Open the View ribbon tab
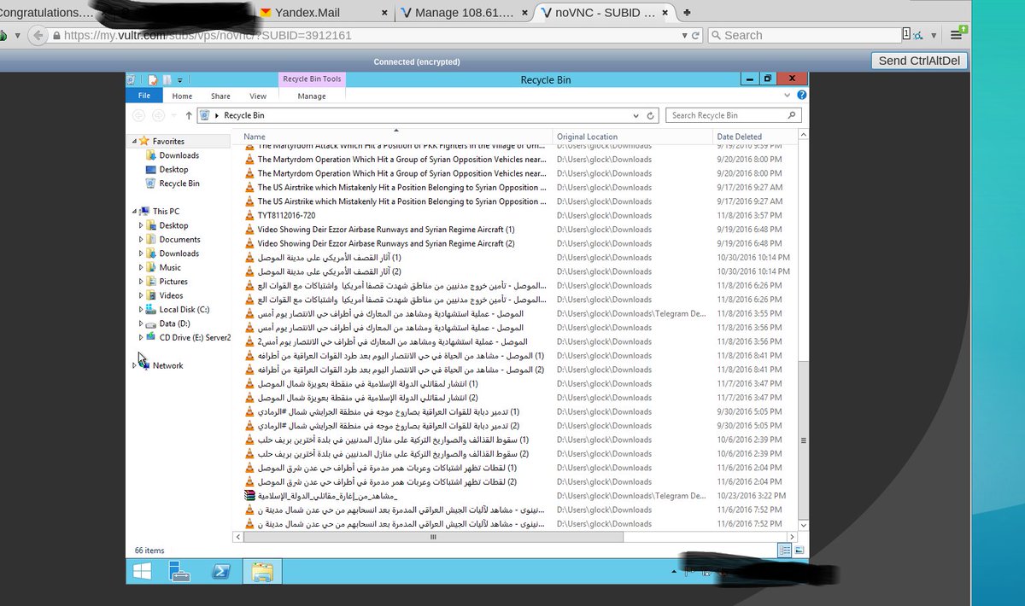The height and width of the screenshot is (606, 1025). [258, 96]
